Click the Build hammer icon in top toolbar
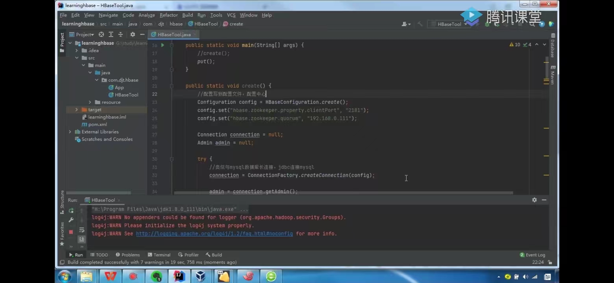The image size is (614, 283). point(420,24)
